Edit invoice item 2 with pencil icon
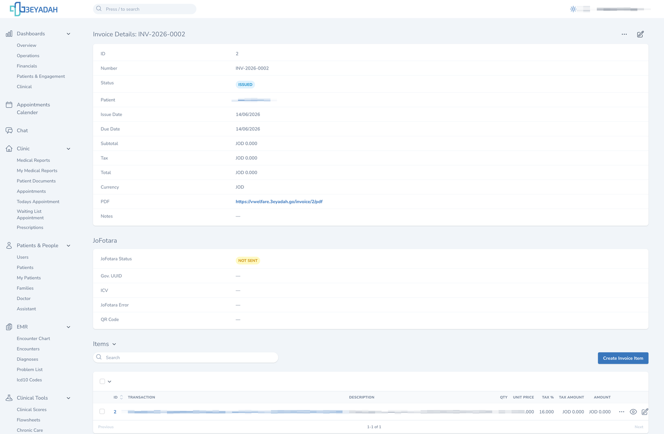The width and height of the screenshot is (664, 434). [645, 412]
